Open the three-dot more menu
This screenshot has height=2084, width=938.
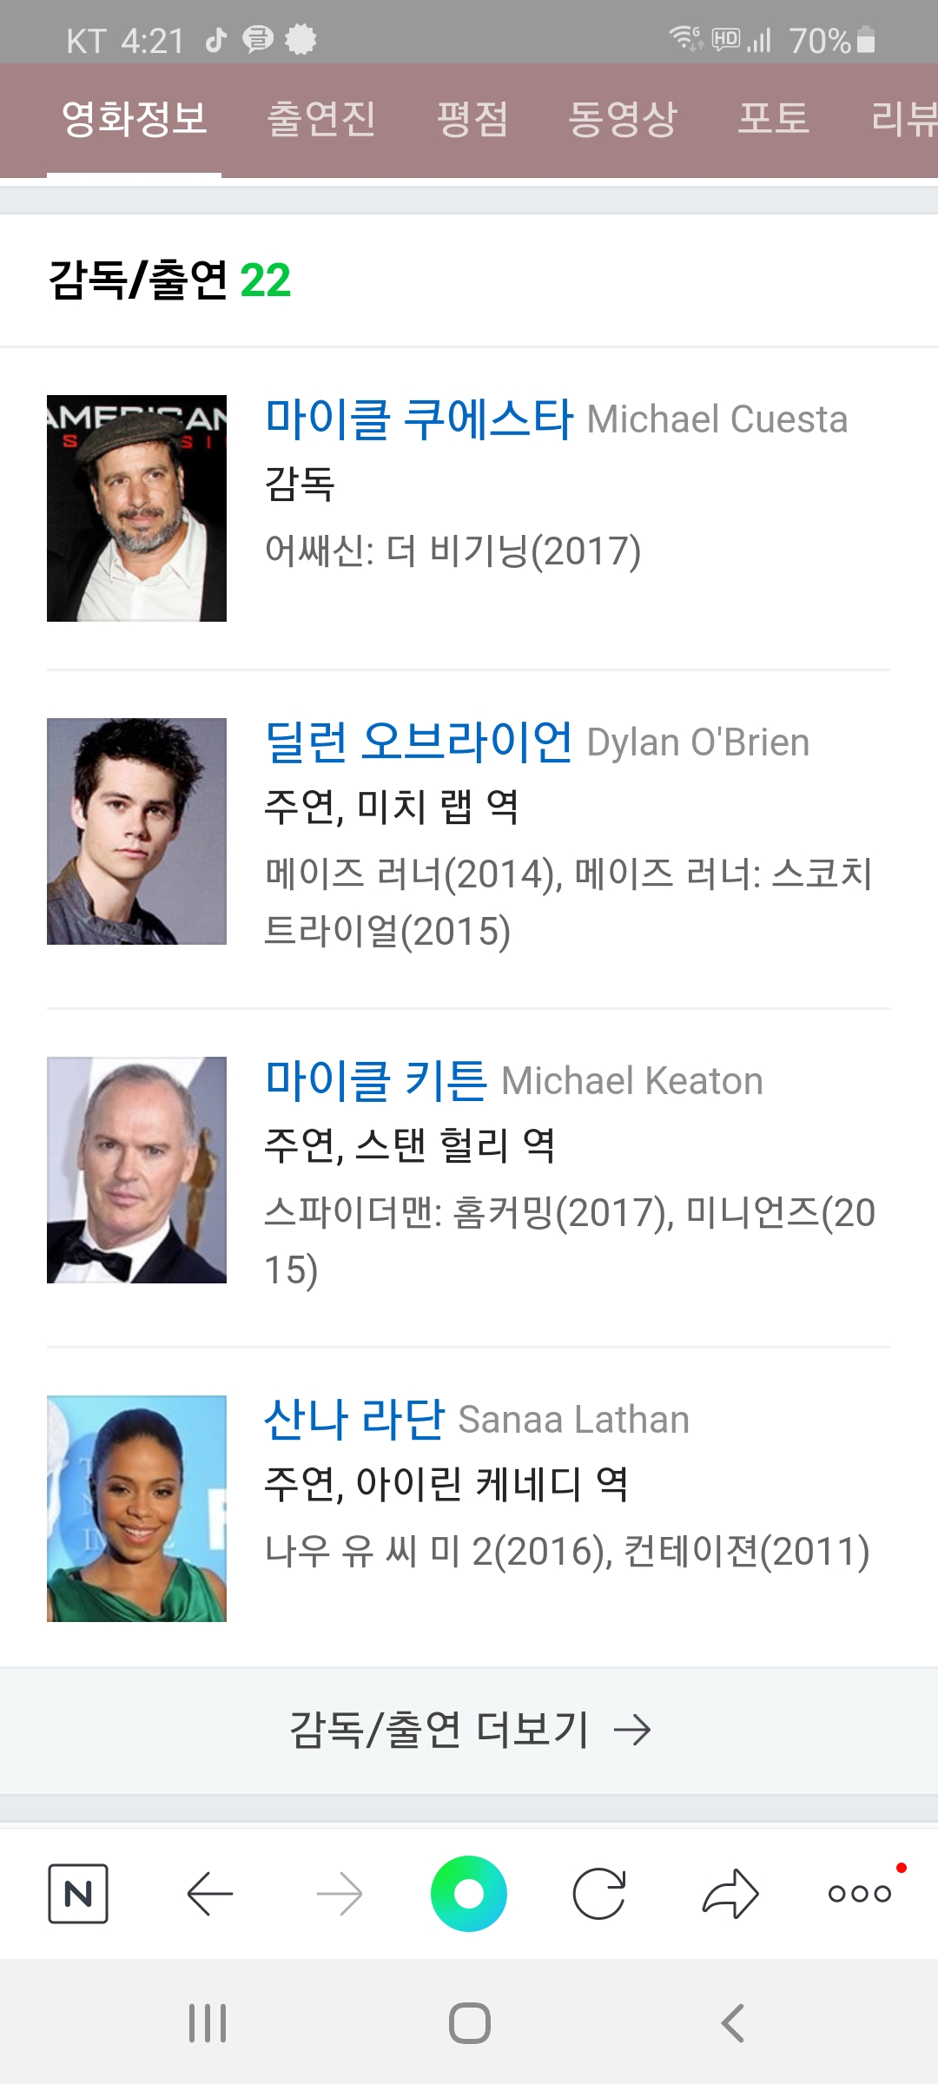pyautogui.click(x=860, y=1893)
